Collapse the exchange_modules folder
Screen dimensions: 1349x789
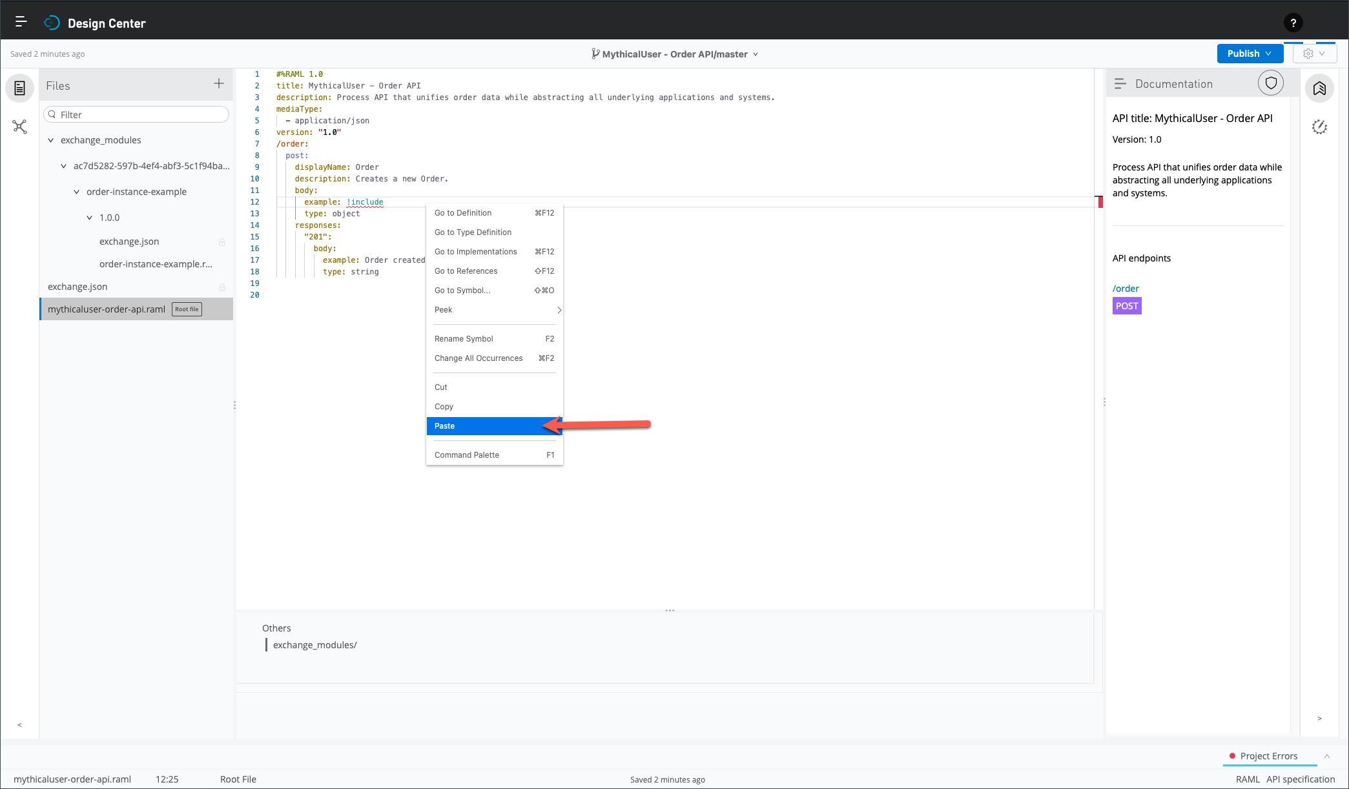tap(51, 140)
